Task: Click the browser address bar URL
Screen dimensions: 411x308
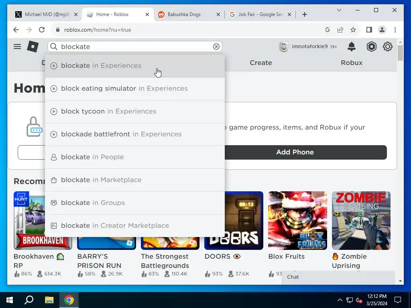Action: pyautogui.click(x=98, y=30)
